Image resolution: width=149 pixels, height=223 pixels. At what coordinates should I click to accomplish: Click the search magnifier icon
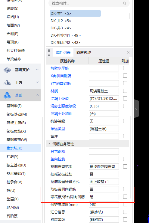(124, 3)
